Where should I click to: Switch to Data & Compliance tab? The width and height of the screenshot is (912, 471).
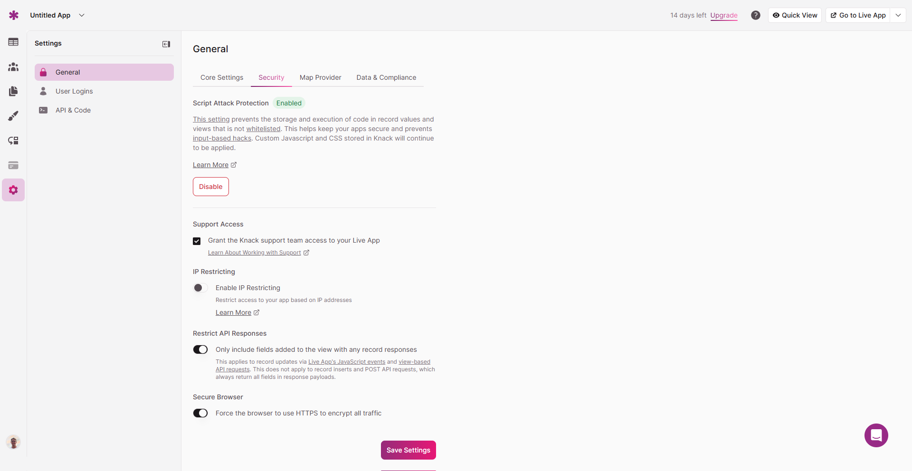[386, 77]
